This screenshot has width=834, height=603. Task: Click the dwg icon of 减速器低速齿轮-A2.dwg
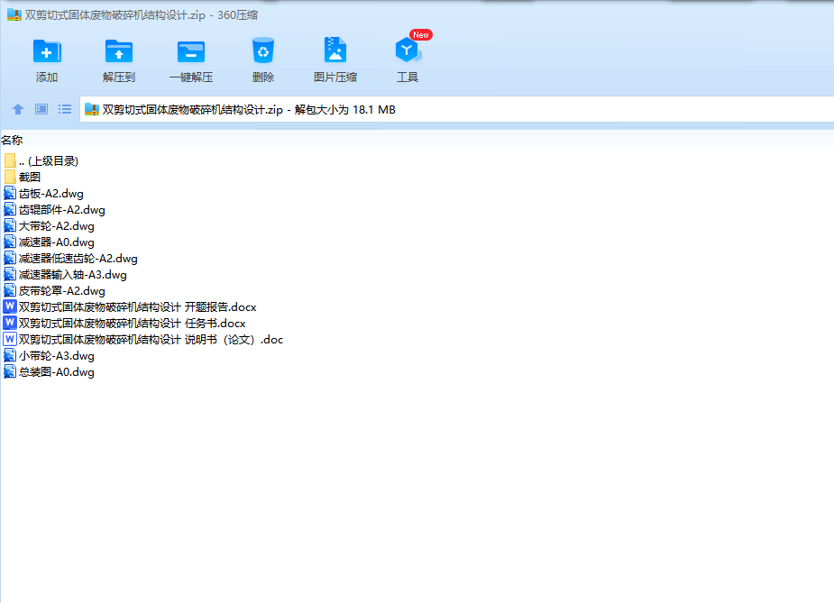click(x=10, y=258)
